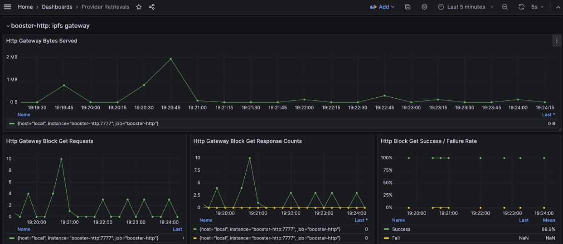Open dashboard settings gear
This screenshot has height=244, width=563.
pyautogui.click(x=424, y=7)
